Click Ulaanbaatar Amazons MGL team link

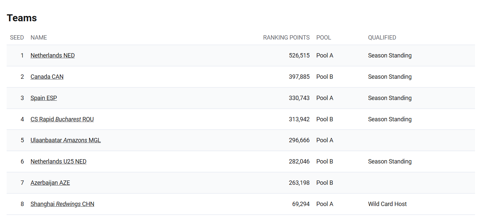point(65,140)
